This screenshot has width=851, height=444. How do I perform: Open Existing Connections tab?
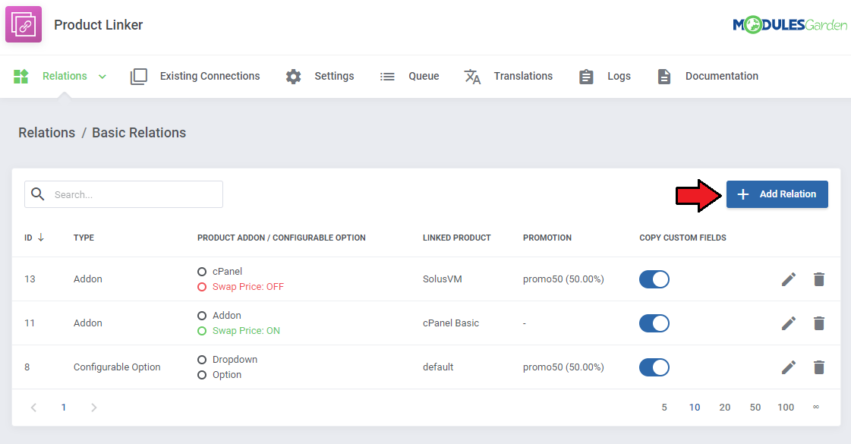(x=210, y=76)
